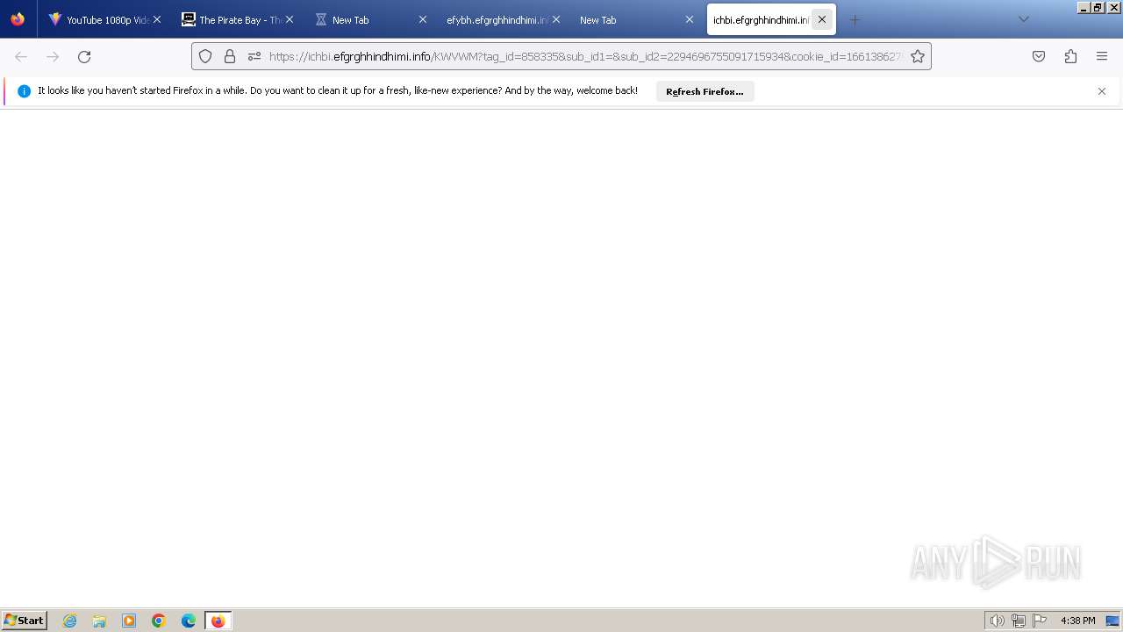
Task: Open Windows Media Player from taskbar
Action: tap(129, 621)
